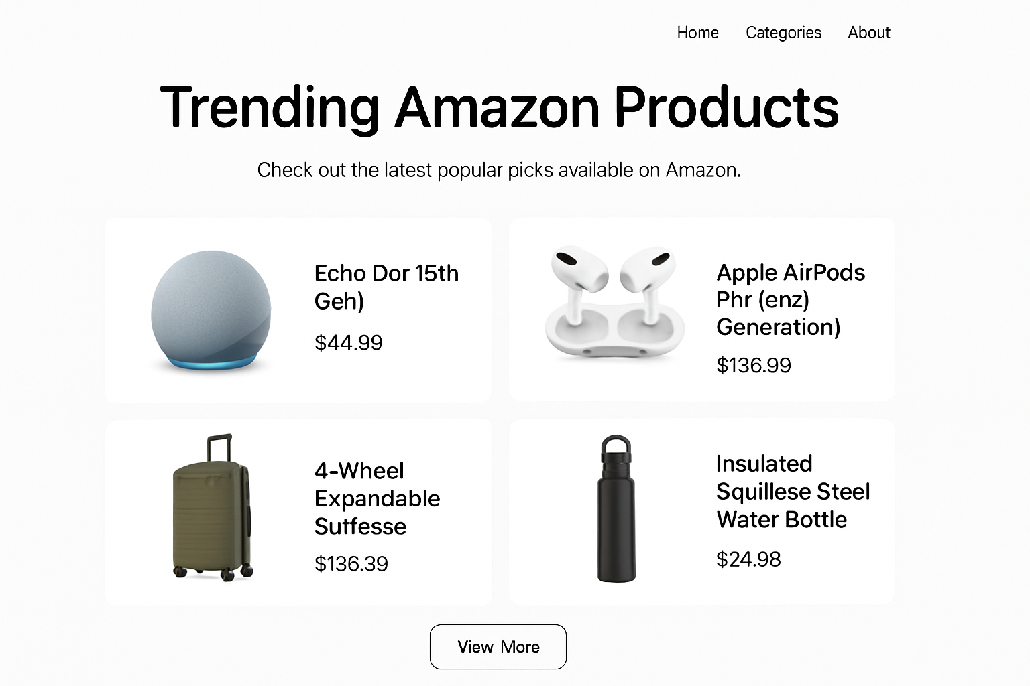Click the View More button
1030x686 pixels.
498,646
